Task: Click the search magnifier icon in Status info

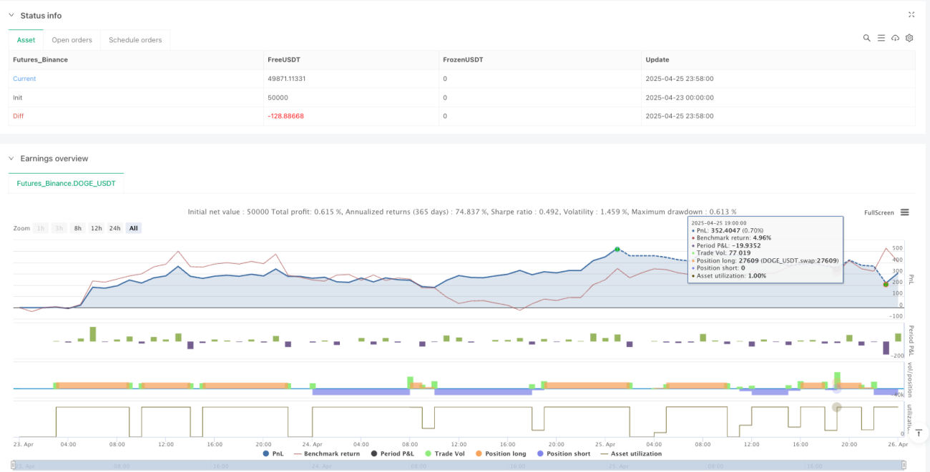Action: point(866,38)
